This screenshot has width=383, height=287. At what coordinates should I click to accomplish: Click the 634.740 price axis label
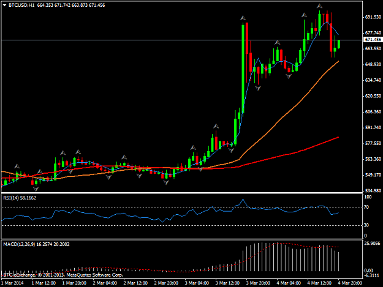(373, 80)
